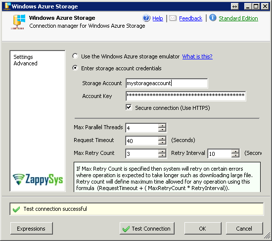Switch to the Advanced page
The height and width of the screenshot is (241, 272).
click(x=26, y=63)
